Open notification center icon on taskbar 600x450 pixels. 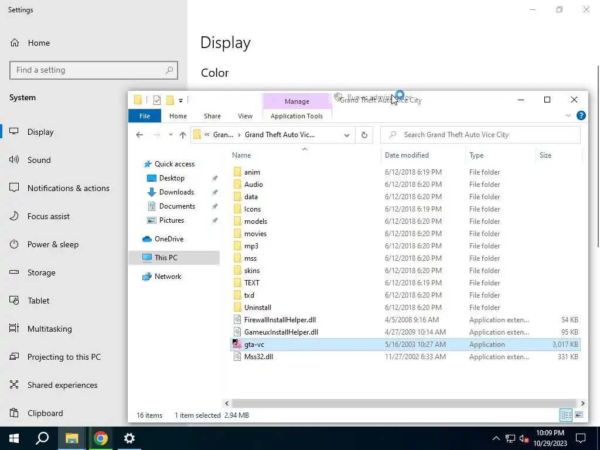coord(581,438)
